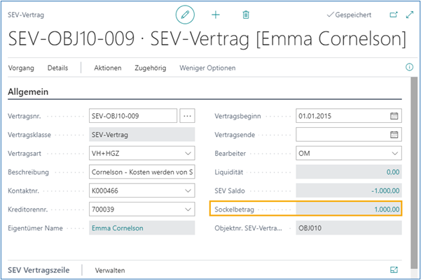Screen dimensions: 421x280
Task: Open the Vorgang menu
Action: point(21,68)
